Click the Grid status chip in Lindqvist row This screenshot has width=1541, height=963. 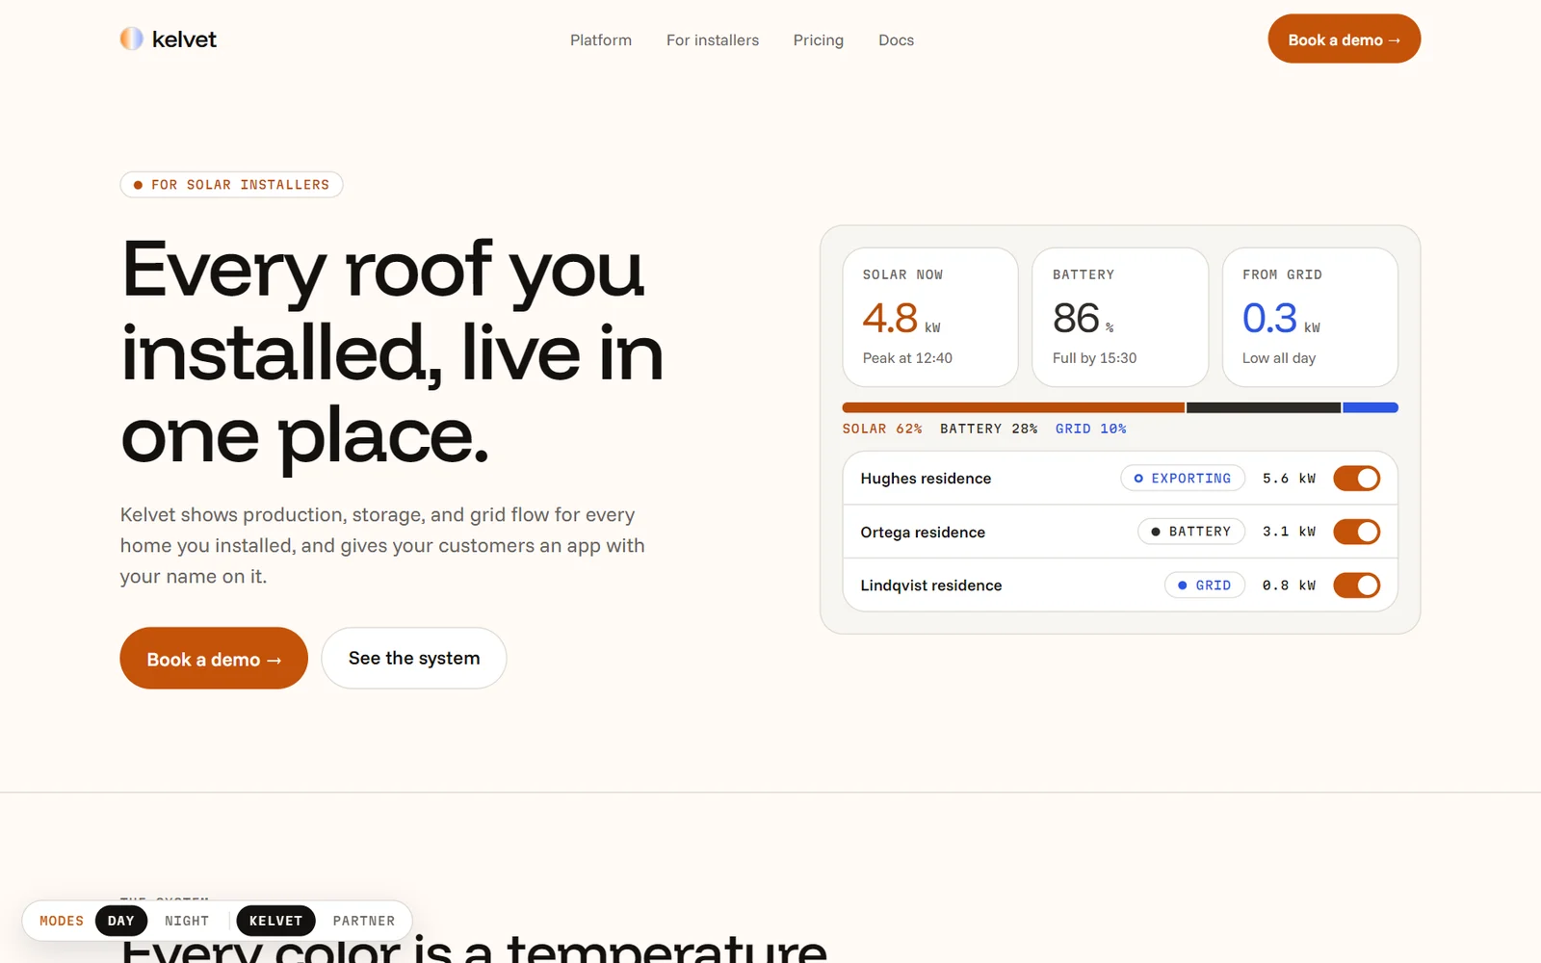pos(1205,586)
